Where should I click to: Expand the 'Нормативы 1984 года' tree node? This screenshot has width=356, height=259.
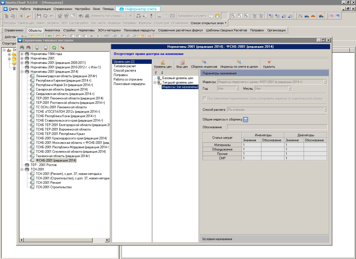[22, 54]
